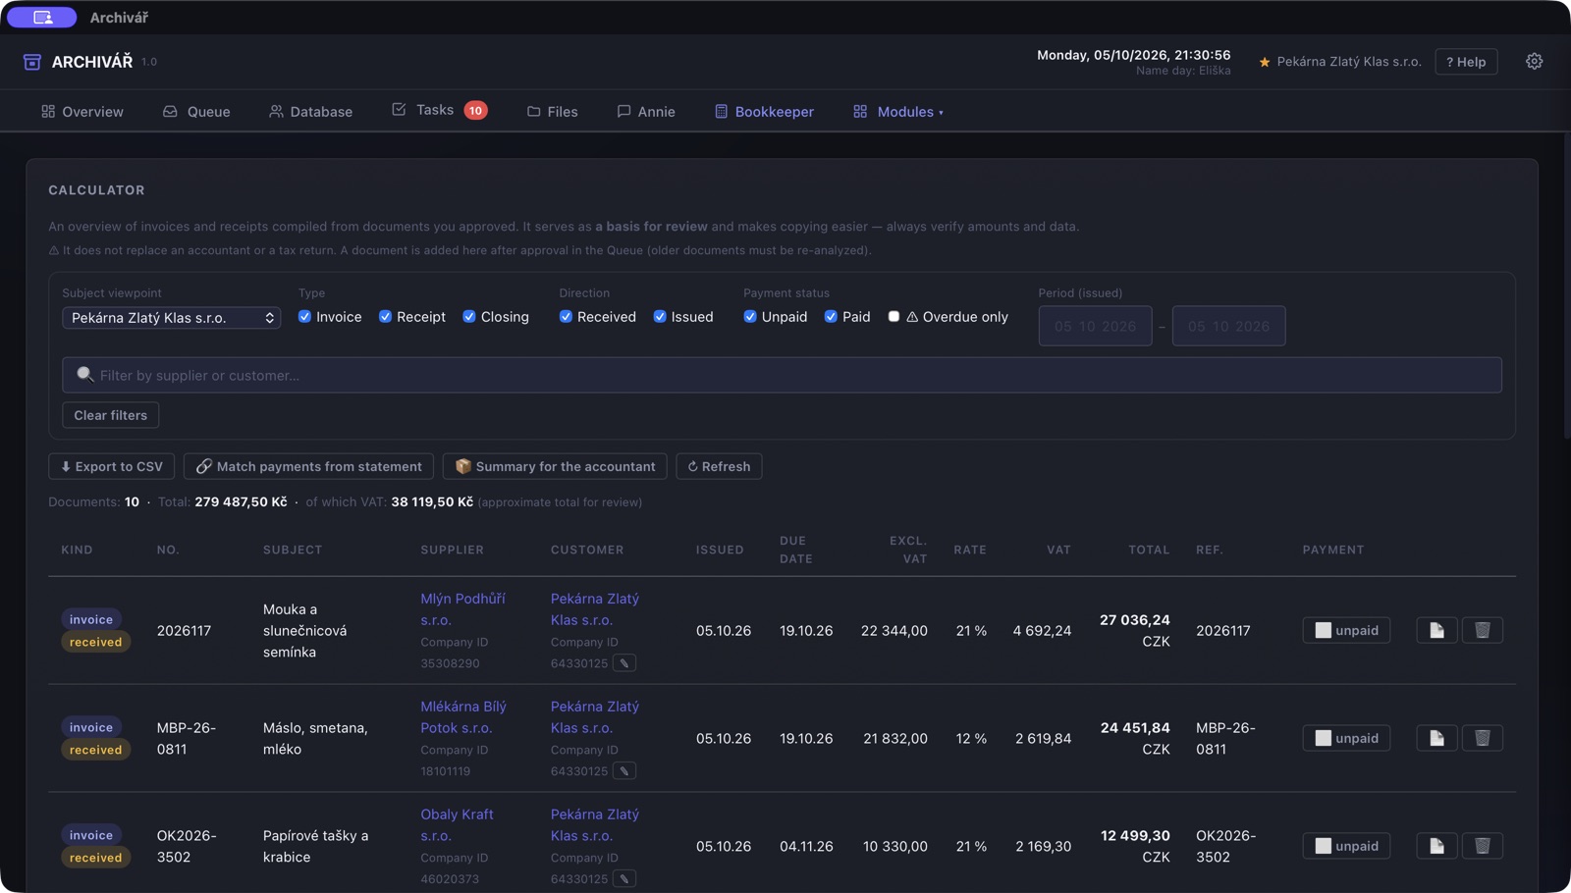Open the period end date field
This screenshot has width=1571, height=893.
tap(1228, 326)
